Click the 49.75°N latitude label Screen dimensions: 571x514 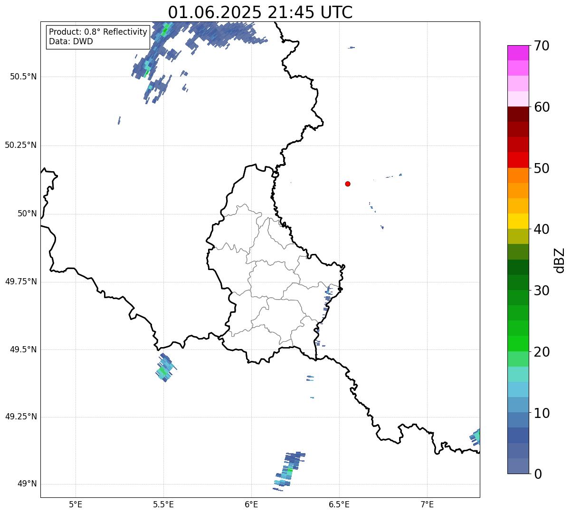pyautogui.click(x=21, y=281)
